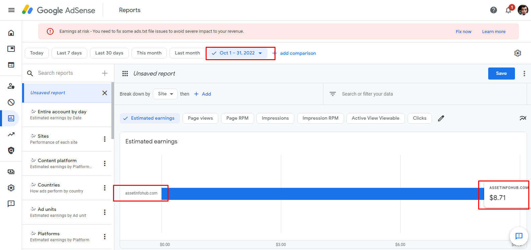Screen dimensions: 531x250
Task: Toggle the Page views metric chip
Action: [200, 118]
